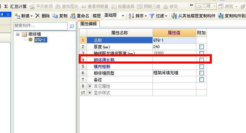This screenshot has width=246, height=133.
Task: Select the 俯视 view cube
Action: pyautogui.click(x=225, y=7)
